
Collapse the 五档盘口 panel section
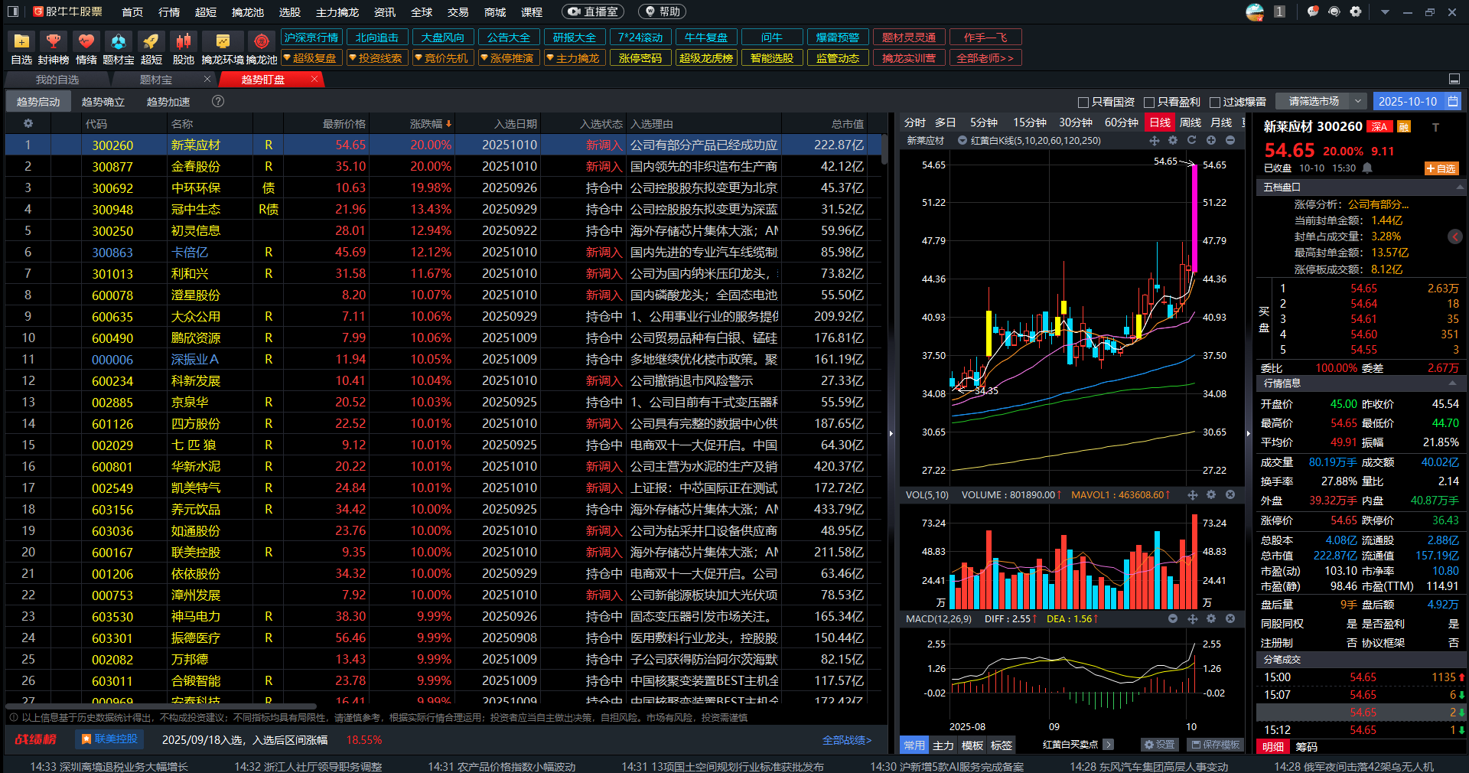(1459, 187)
